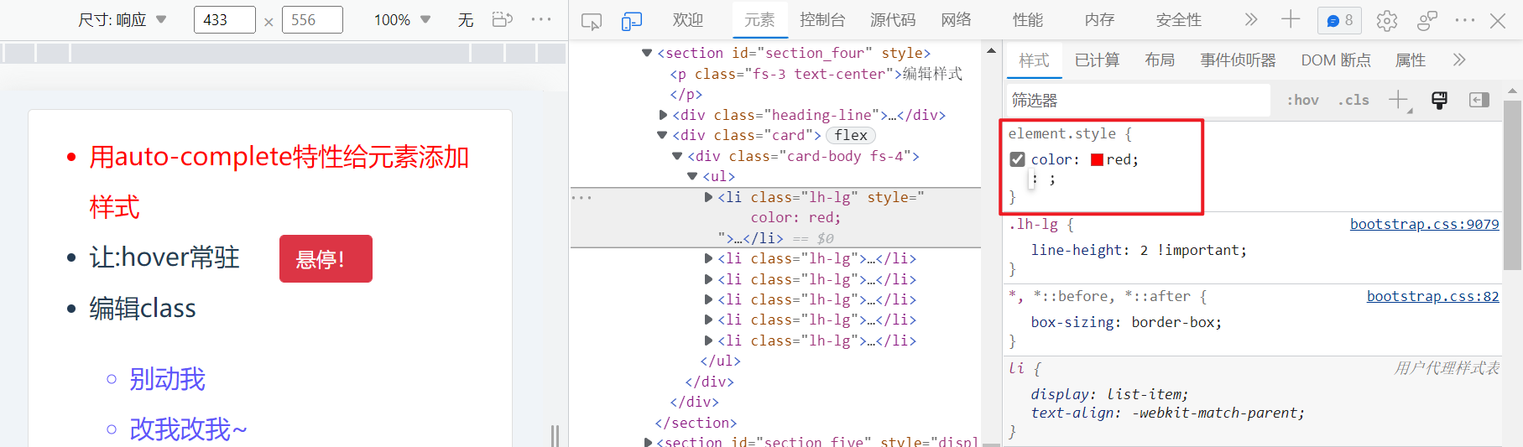Open the 已计算 styles tab

coord(1097,60)
